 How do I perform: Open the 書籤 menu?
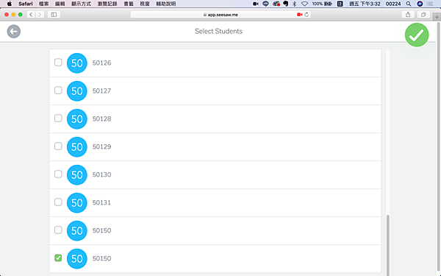pos(129,4)
